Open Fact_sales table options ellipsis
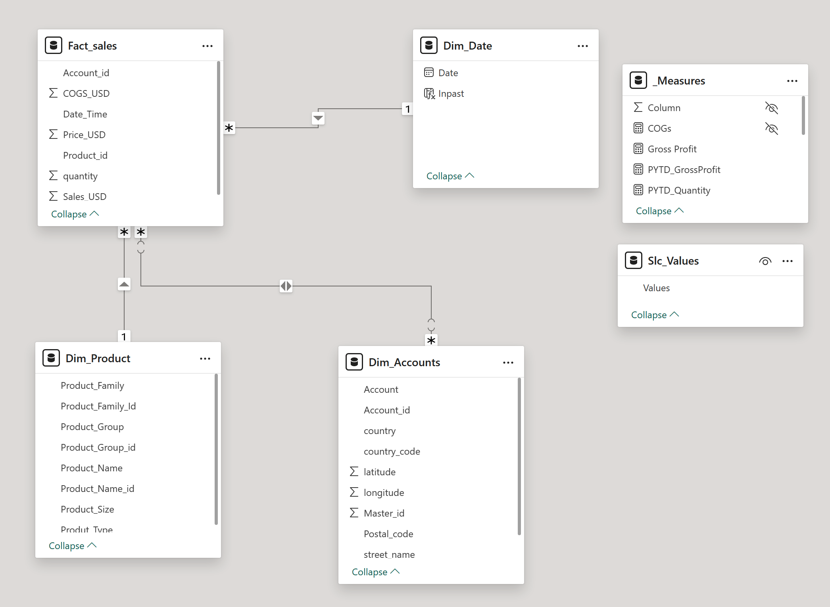The width and height of the screenshot is (830, 607). point(207,46)
